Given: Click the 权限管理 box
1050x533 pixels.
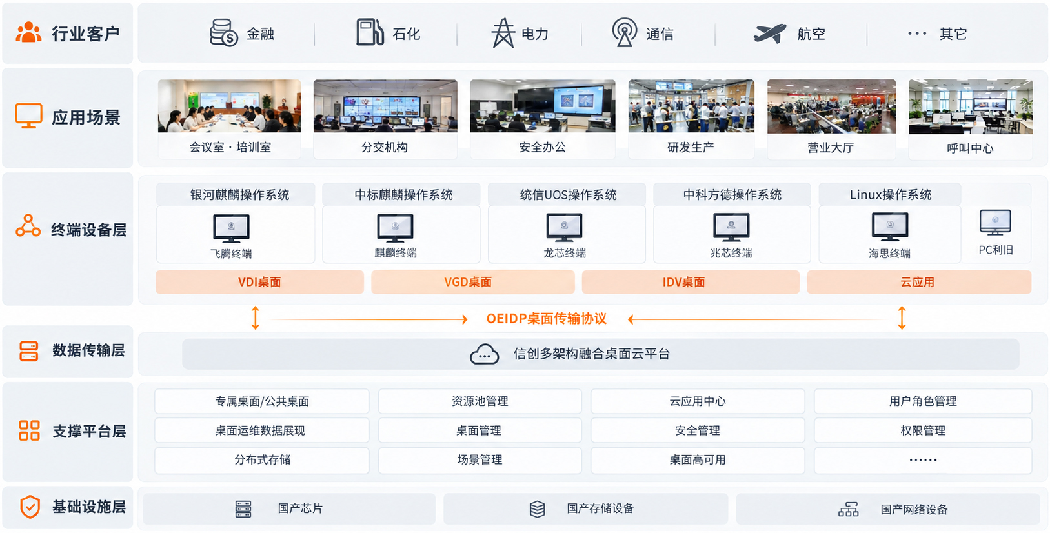Looking at the screenshot, I should coord(923,430).
